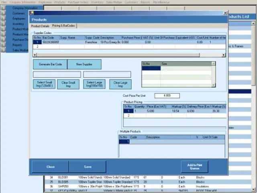This screenshot has width=257, height=193.
Task: Open the Products menu in menu bar
Action: (x=60, y=2)
